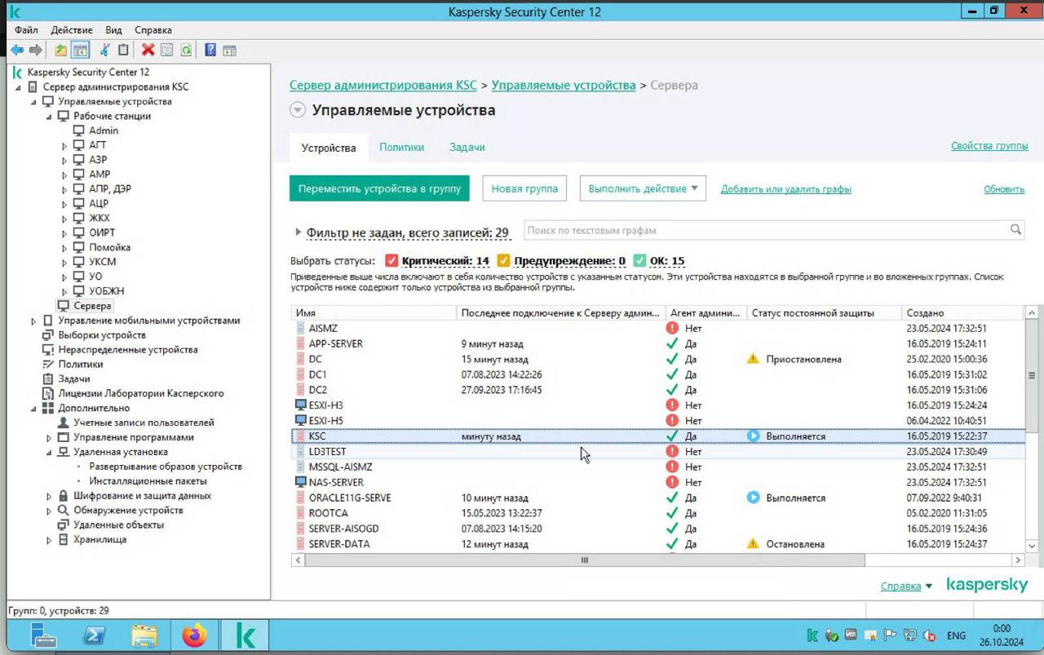Collapse the Управляемые устройства header chevron
Screen dimensions: 1044x655
pyautogui.click(x=298, y=110)
